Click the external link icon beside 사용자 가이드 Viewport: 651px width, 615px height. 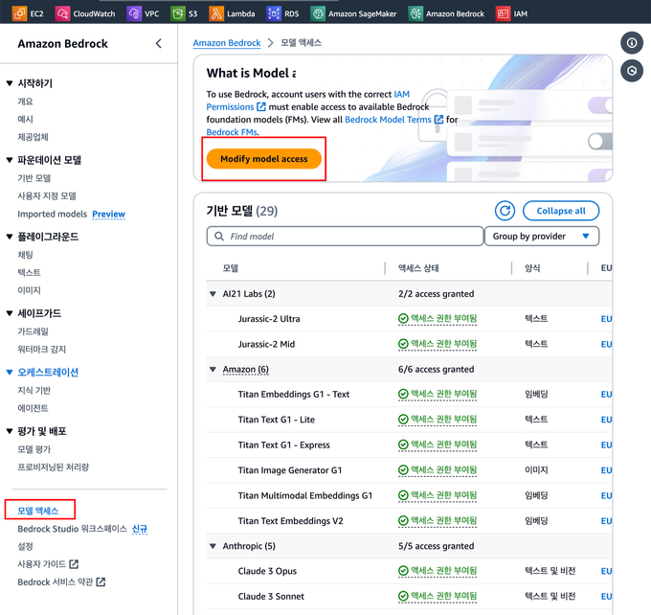point(74,564)
